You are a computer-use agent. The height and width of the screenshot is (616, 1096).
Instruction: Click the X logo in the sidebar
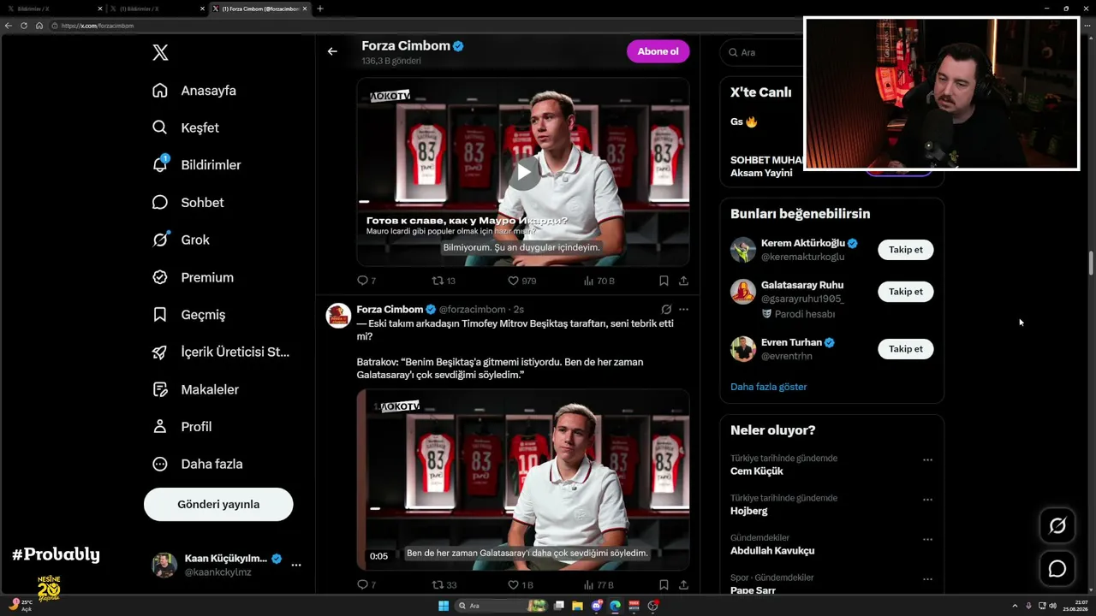click(x=160, y=53)
